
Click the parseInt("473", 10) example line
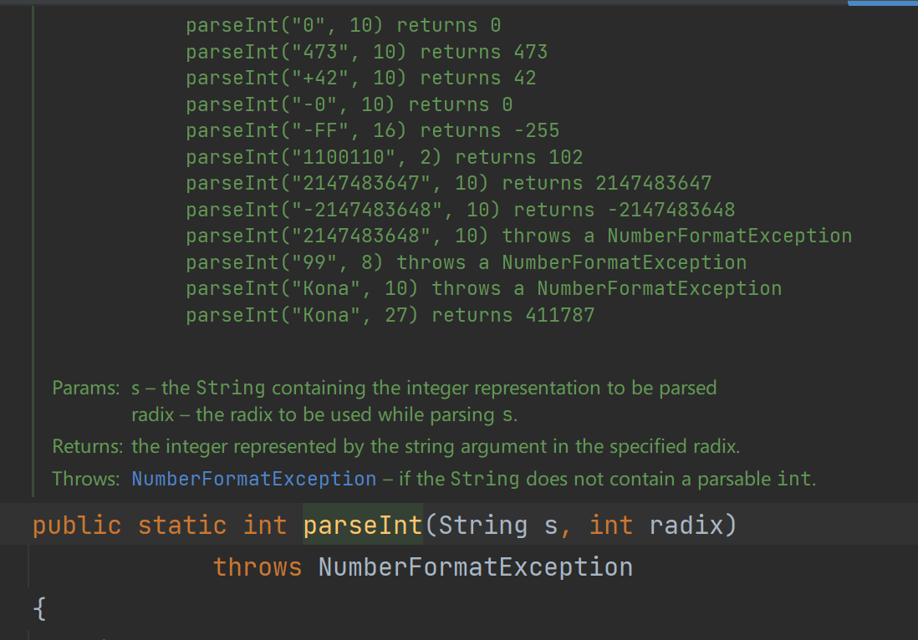366,52
